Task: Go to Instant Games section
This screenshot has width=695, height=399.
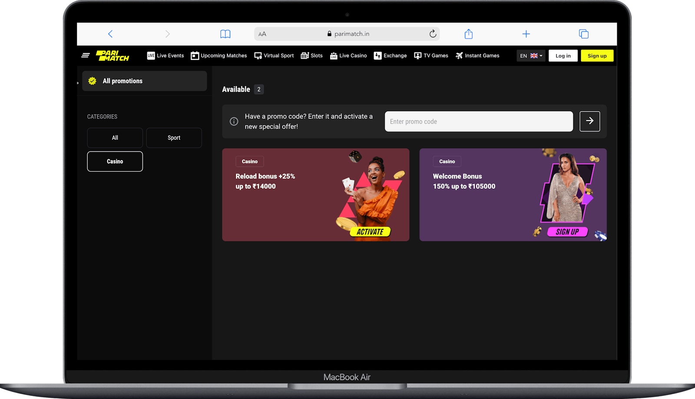Action: [477, 56]
